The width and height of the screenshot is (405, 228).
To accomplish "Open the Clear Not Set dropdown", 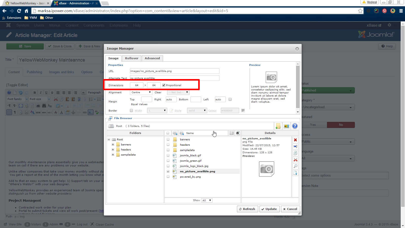I will pos(178,92).
